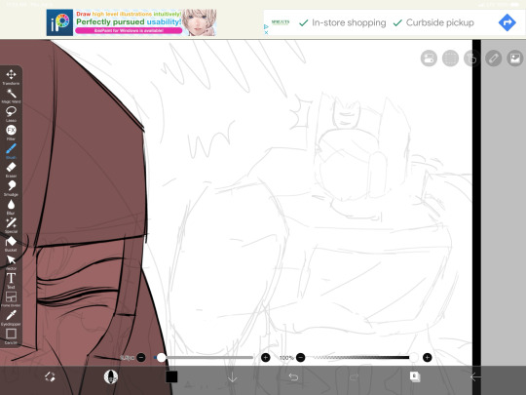Undo the last stroke

click(293, 376)
